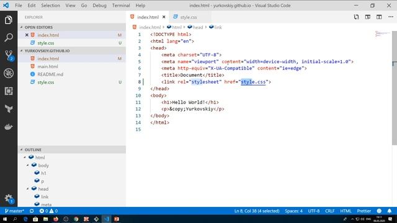Image resolution: width=397 pixels, height=223 pixels.
Task: Split the editor right
Action: pos(379,17)
